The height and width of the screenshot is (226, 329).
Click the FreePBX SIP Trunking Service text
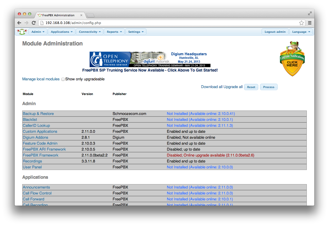150,70
